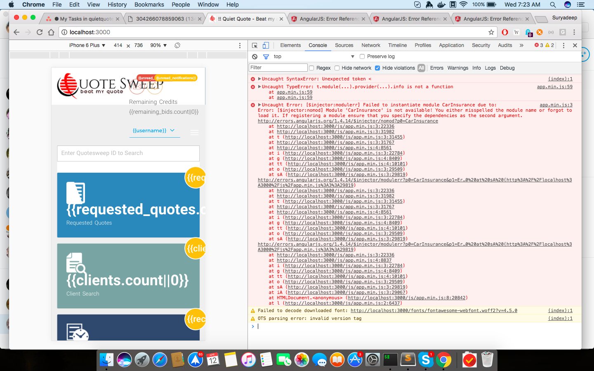This screenshot has height=371, width=594.
Task: Open the iPhone 6 Plus device dropdown
Action: 87,45
